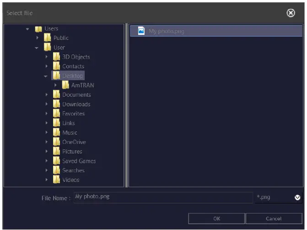Select the Downloads label
Viewport: 307px width, 230px height.
76,104
